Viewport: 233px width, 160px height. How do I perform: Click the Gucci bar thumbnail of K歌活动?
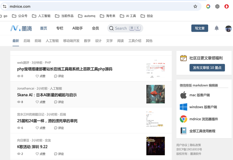[x=155, y=146]
